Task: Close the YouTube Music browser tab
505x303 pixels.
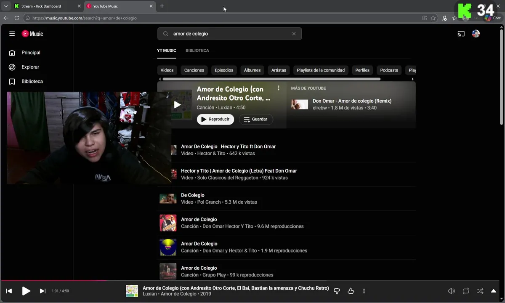Action: pos(151,6)
